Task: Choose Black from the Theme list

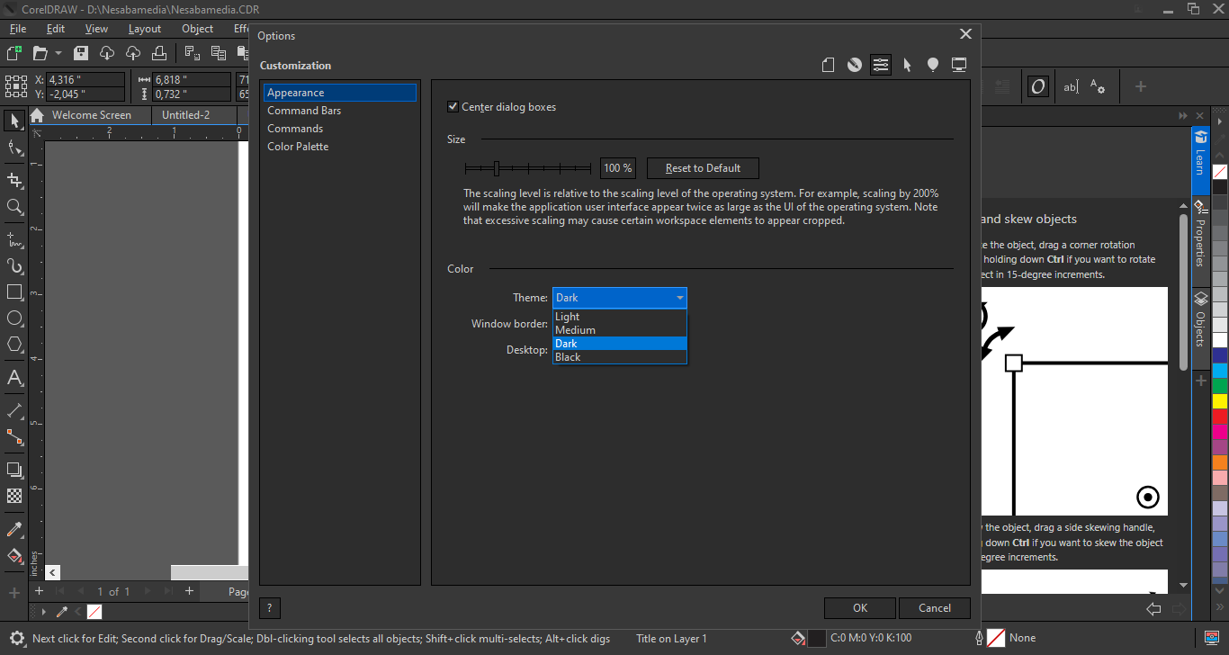Action: pos(568,357)
